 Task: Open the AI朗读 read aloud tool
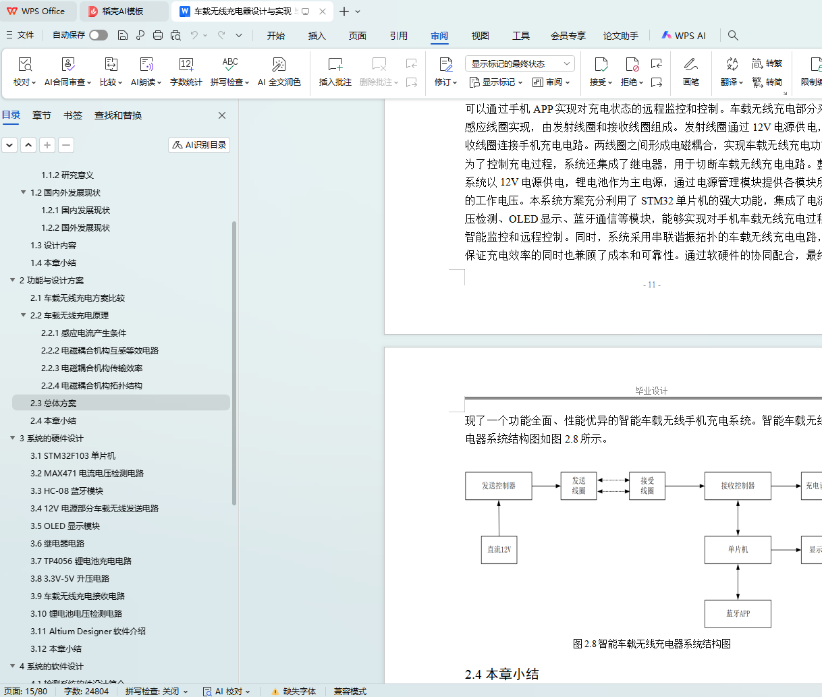click(146, 65)
